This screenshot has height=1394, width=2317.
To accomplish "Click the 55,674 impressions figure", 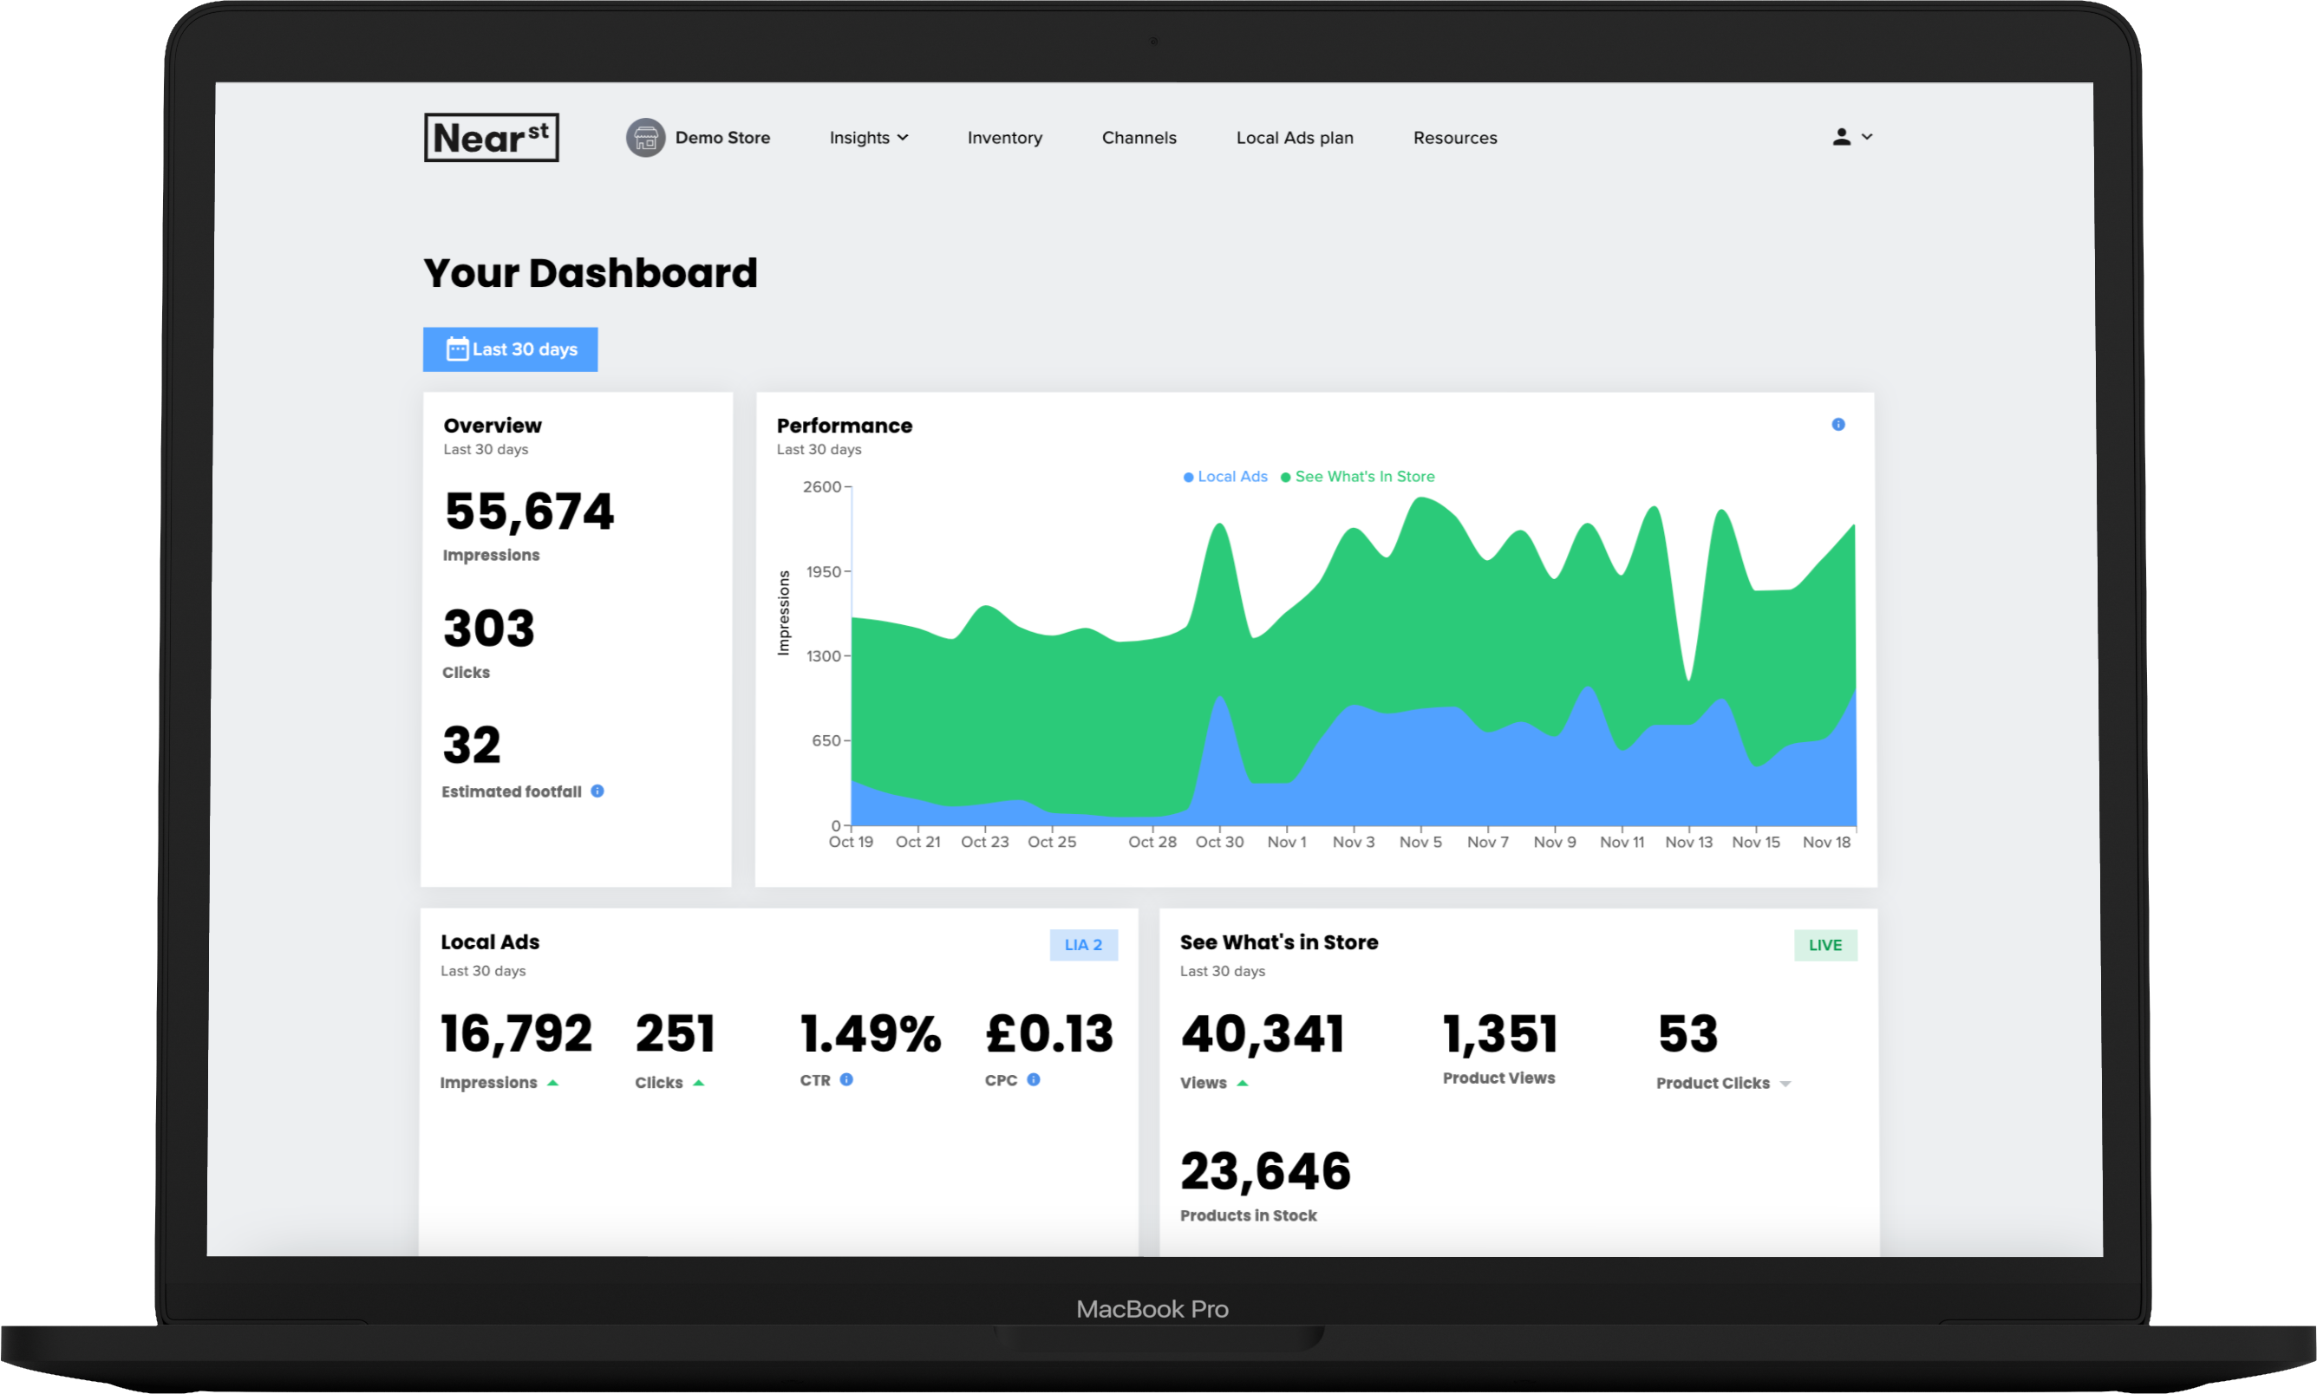I will (x=529, y=513).
